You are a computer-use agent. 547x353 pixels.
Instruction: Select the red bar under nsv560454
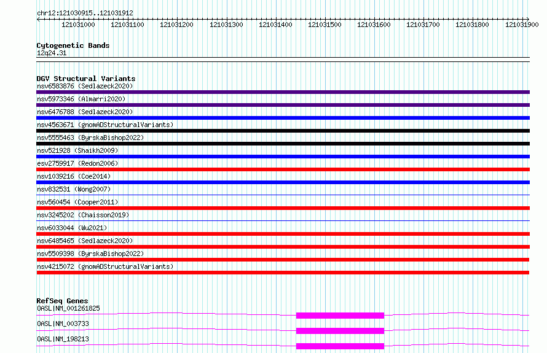click(x=283, y=208)
